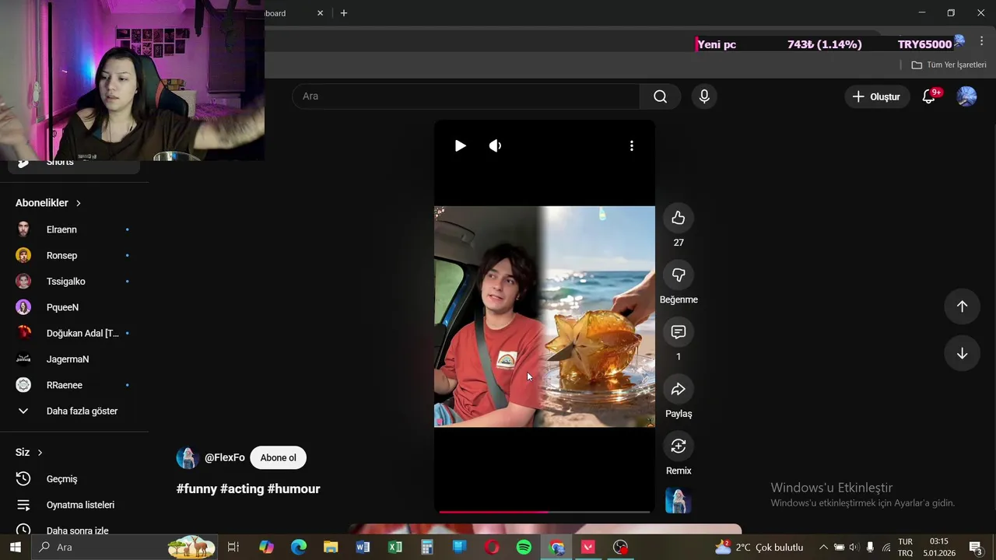This screenshot has width=996, height=560.
Task: Launch Copilot from the taskbar
Action: coord(266,547)
